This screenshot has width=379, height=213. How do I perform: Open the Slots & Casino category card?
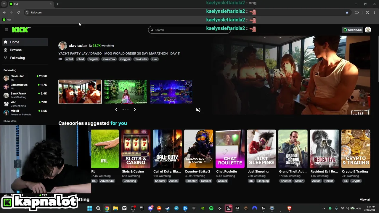tap(136, 149)
